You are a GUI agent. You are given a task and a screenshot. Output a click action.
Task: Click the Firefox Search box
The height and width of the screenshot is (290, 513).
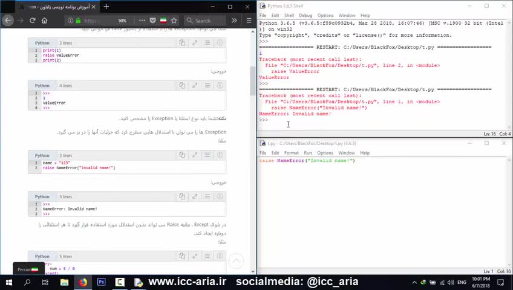pos(205,21)
